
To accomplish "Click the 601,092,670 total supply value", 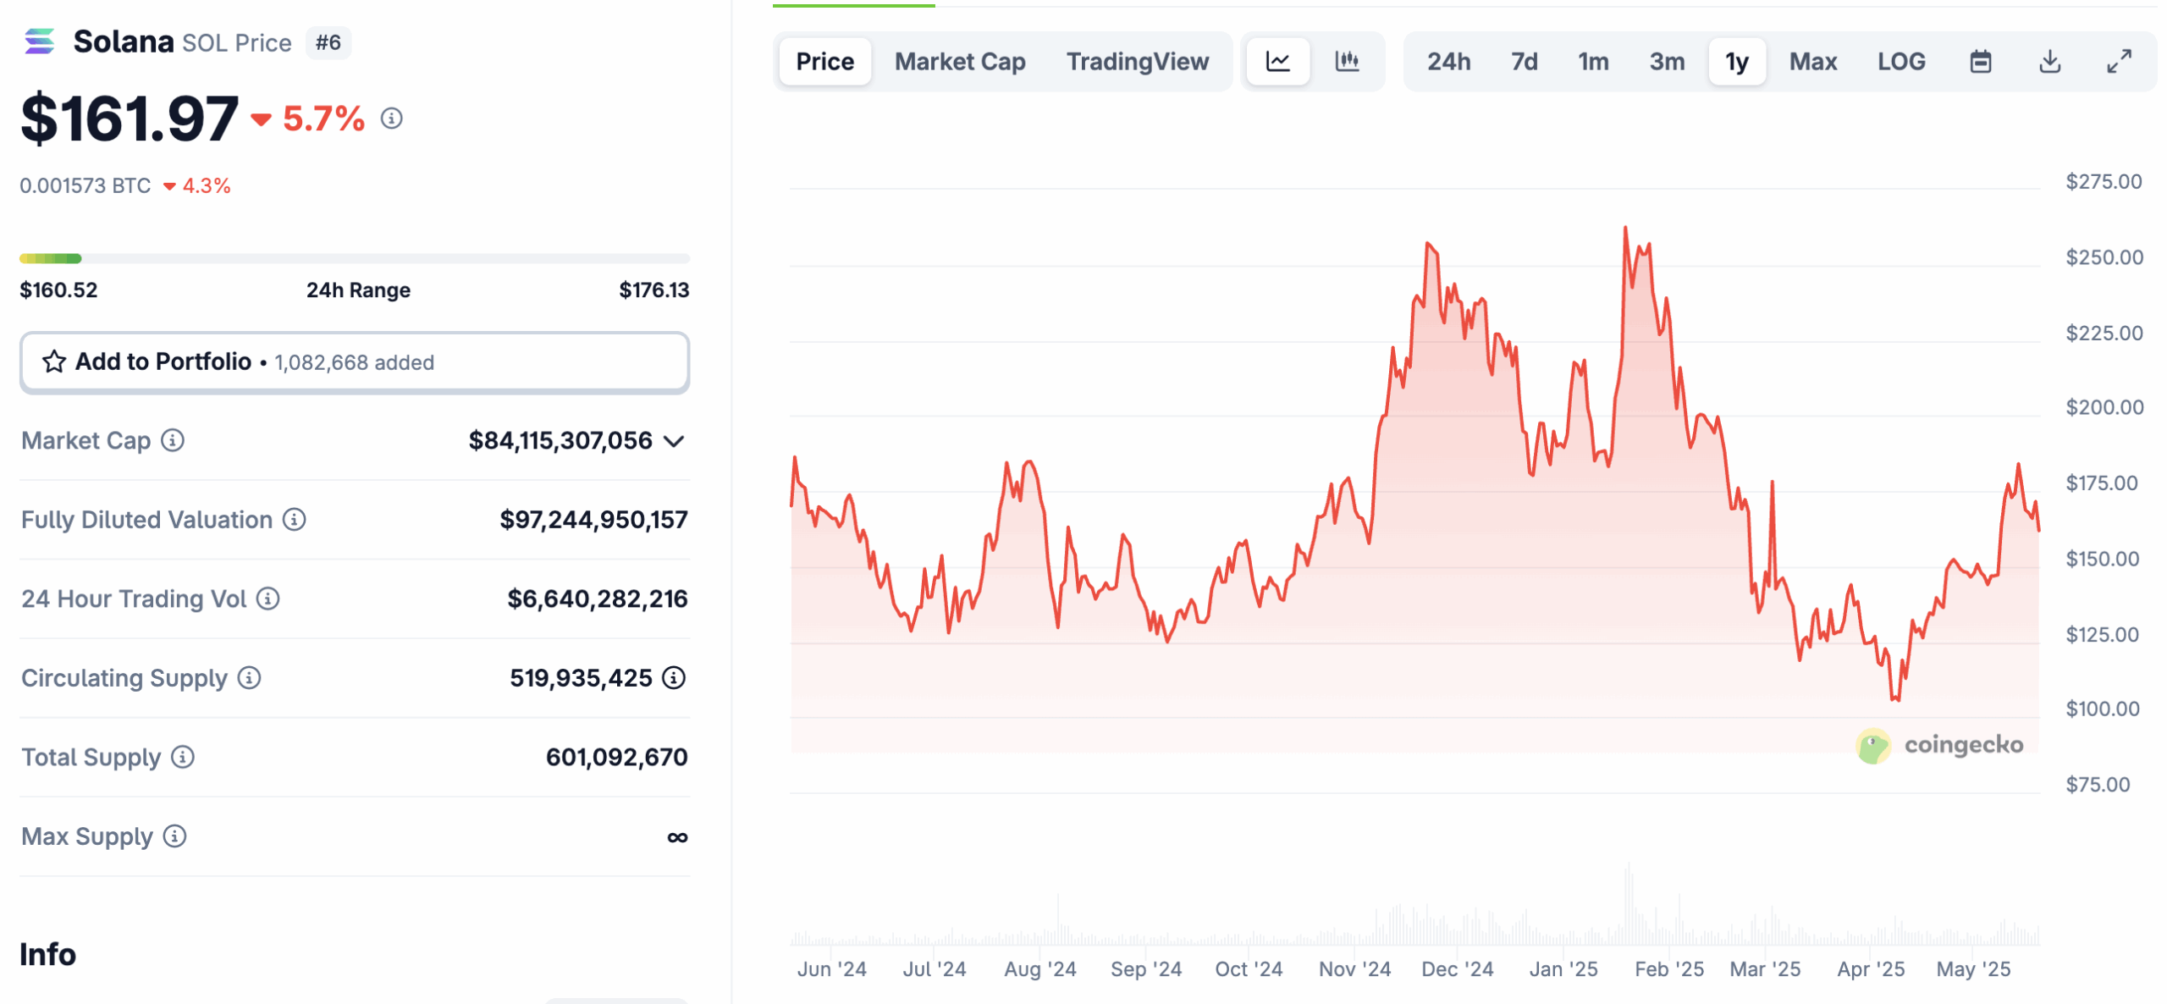I will point(616,757).
